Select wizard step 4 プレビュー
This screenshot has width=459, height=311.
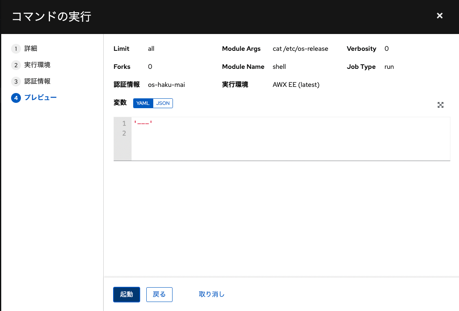point(34,98)
